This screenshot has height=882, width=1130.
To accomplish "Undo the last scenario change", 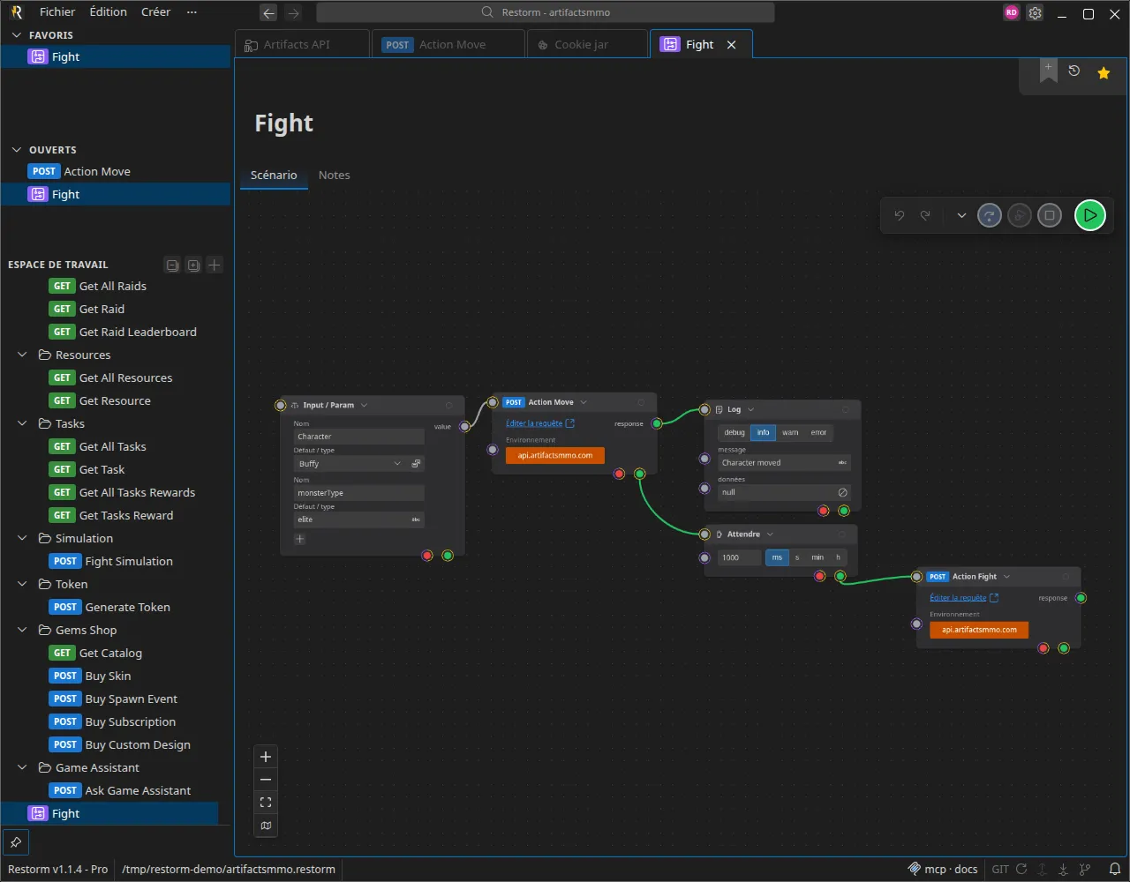I will [900, 215].
